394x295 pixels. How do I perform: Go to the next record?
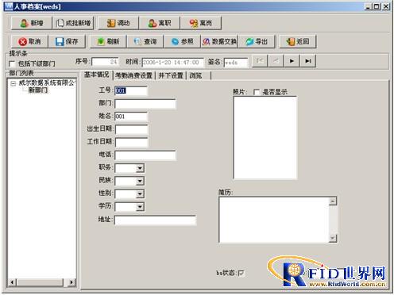tap(292, 61)
